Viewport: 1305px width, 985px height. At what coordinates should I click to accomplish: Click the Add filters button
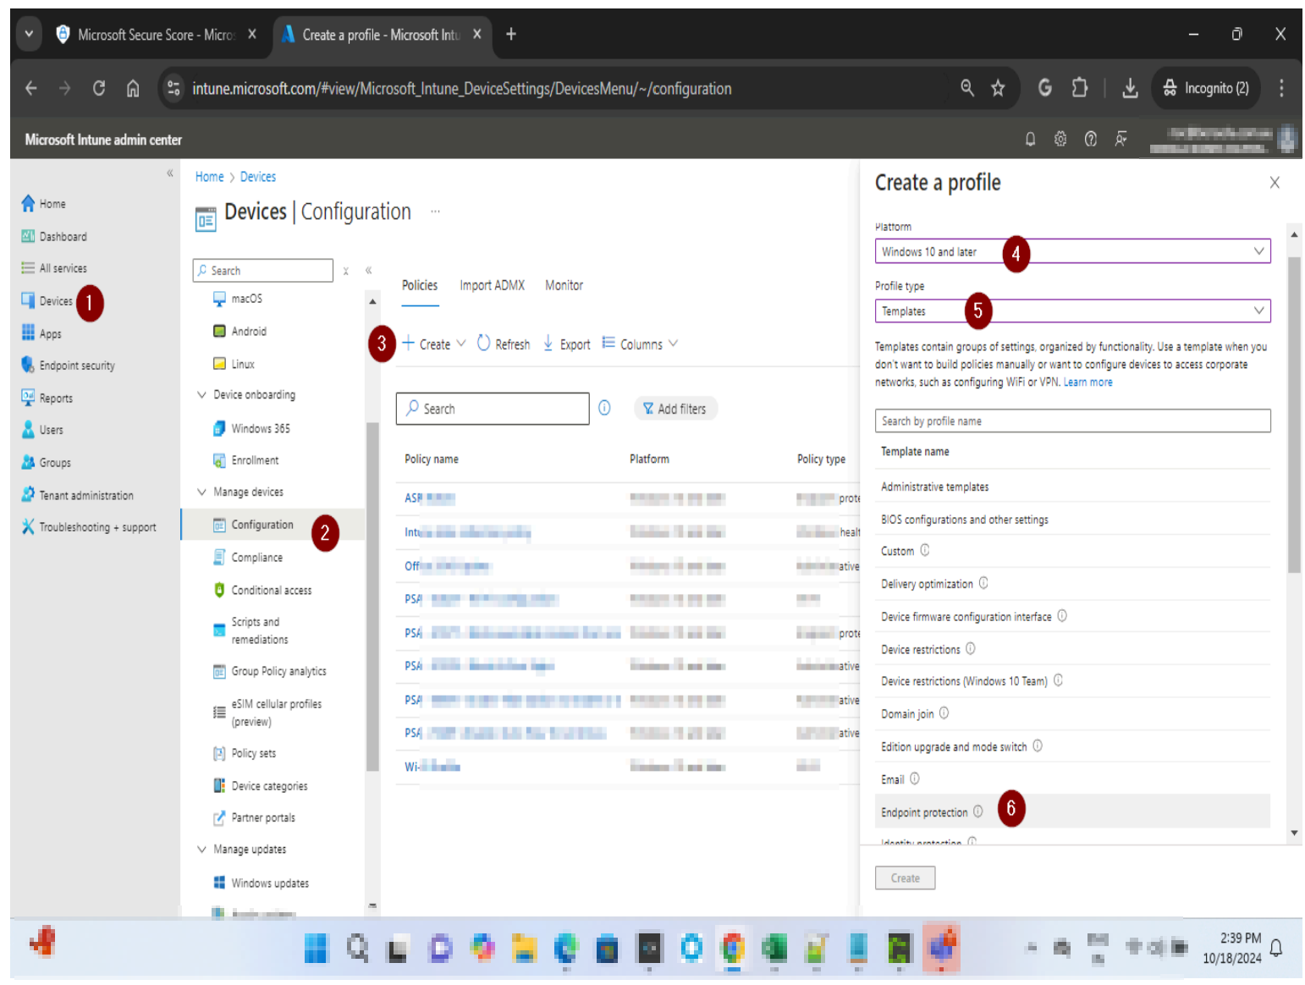click(x=675, y=409)
